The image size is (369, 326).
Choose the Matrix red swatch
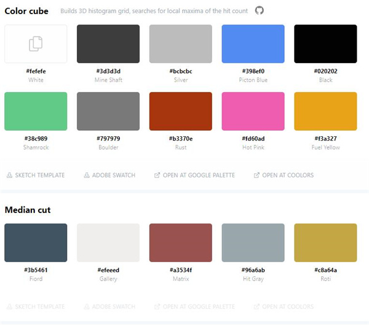181,243
